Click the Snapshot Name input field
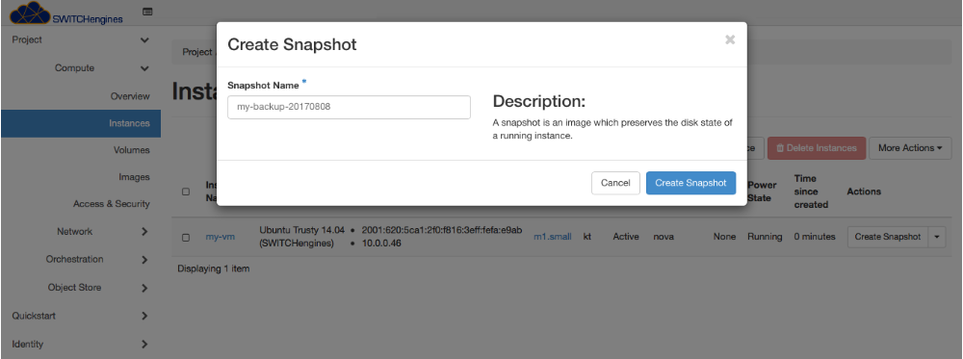 tap(349, 107)
